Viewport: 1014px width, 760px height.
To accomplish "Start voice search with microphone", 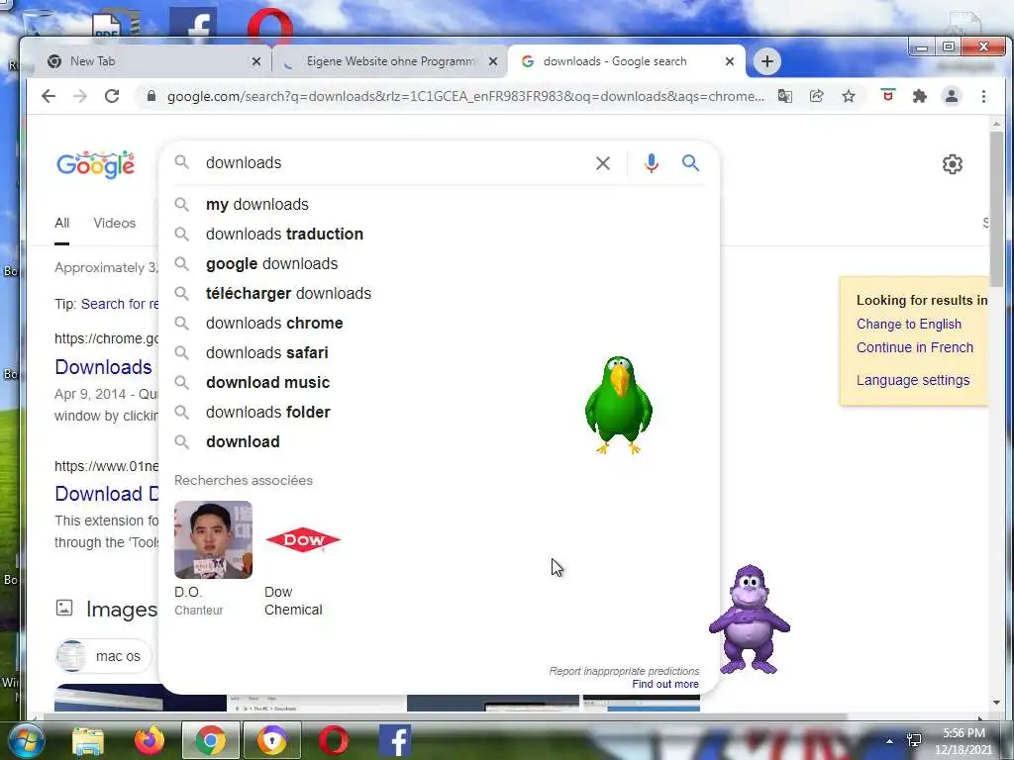I will [652, 163].
